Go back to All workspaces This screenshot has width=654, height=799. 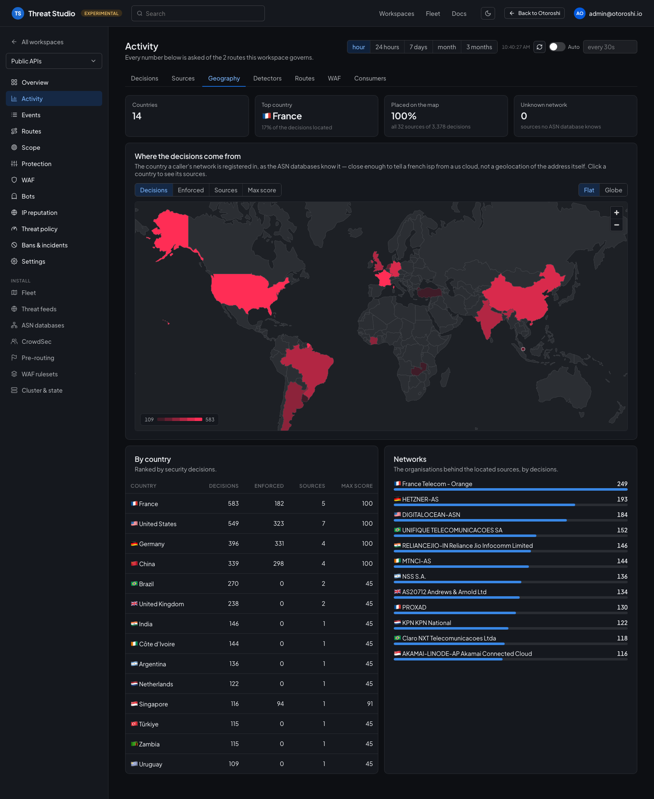pos(38,42)
